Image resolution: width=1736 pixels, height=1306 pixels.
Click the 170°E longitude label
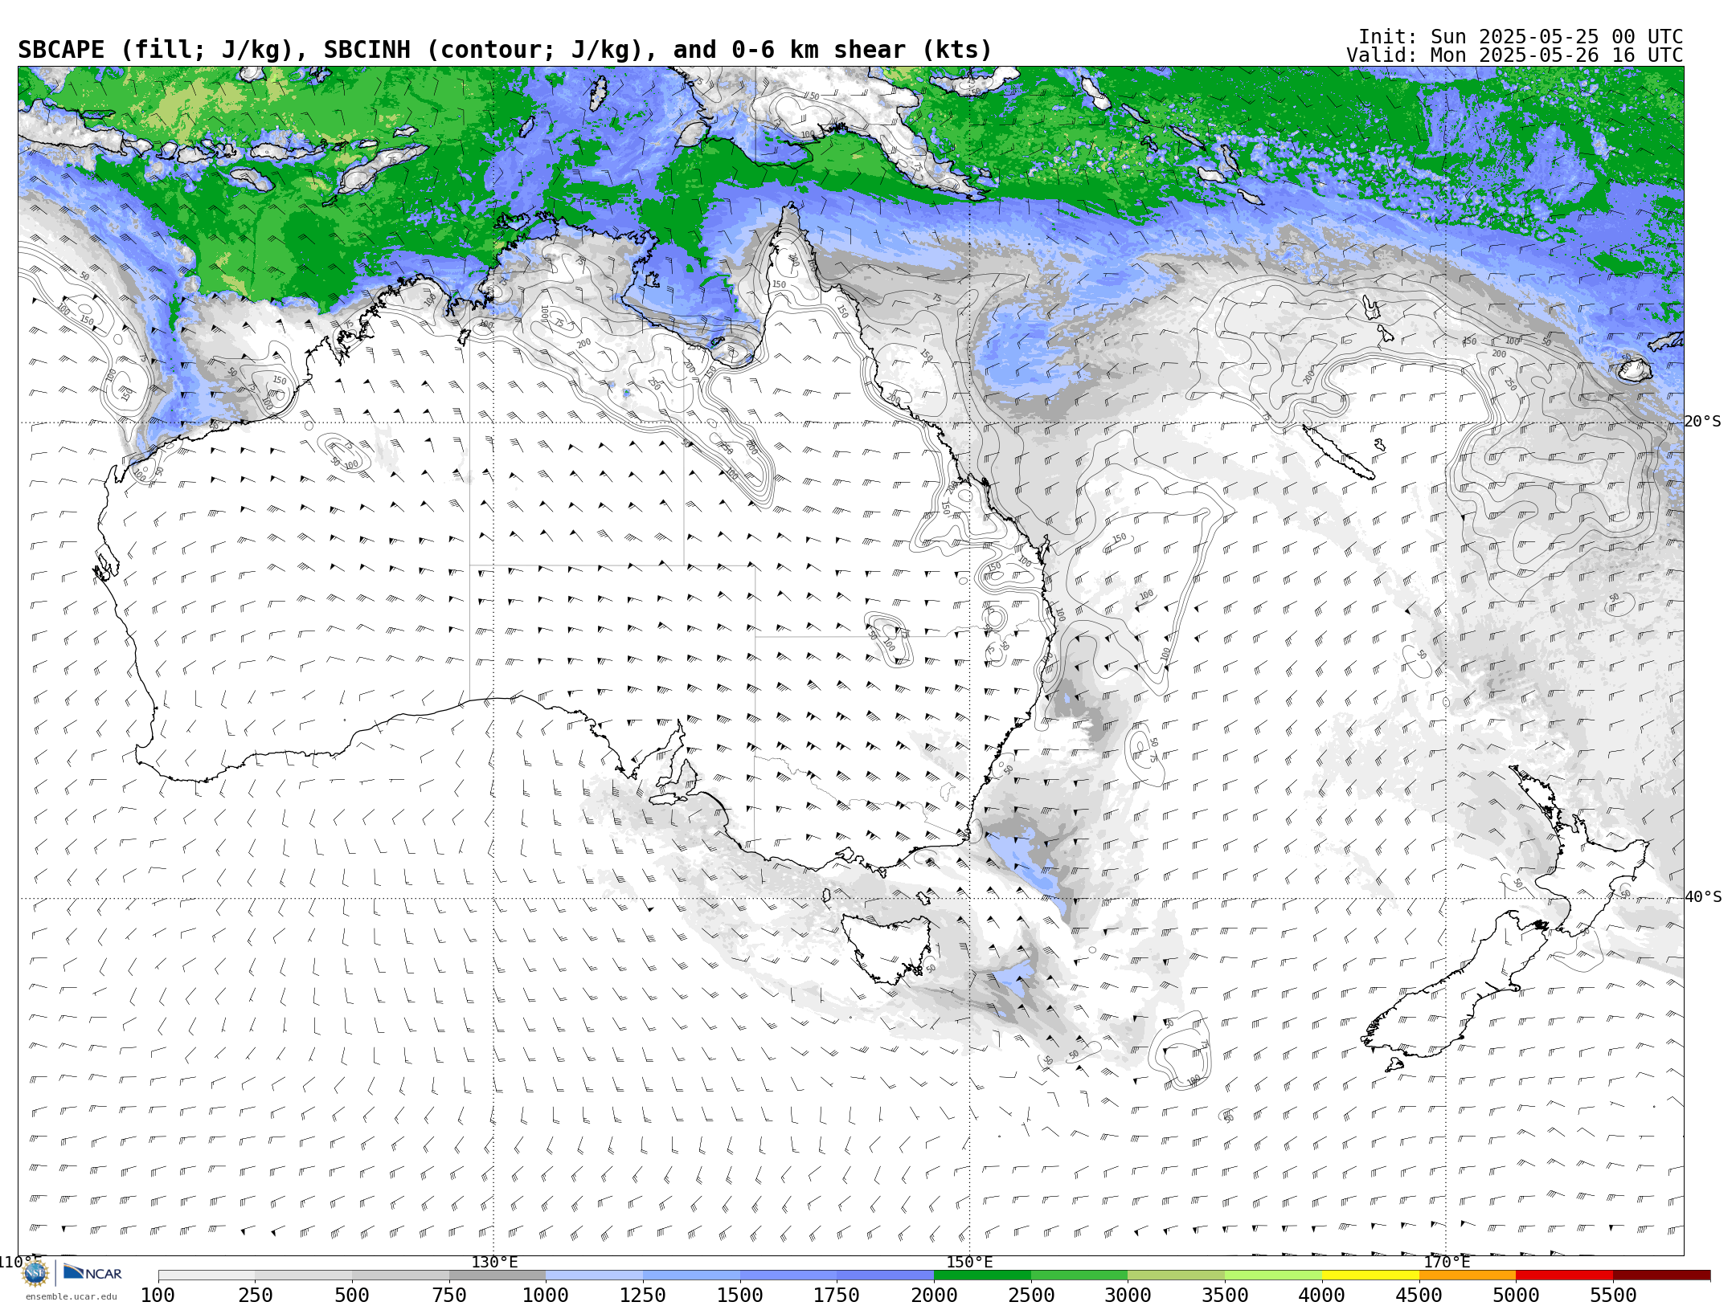pos(1447,1263)
